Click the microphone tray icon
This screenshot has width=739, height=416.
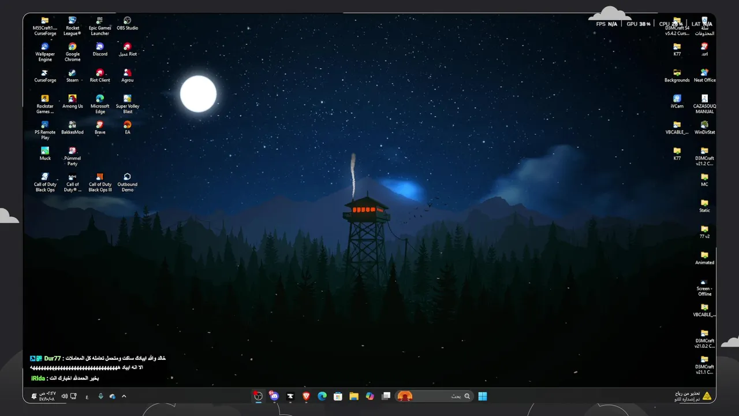tap(100, 396)
